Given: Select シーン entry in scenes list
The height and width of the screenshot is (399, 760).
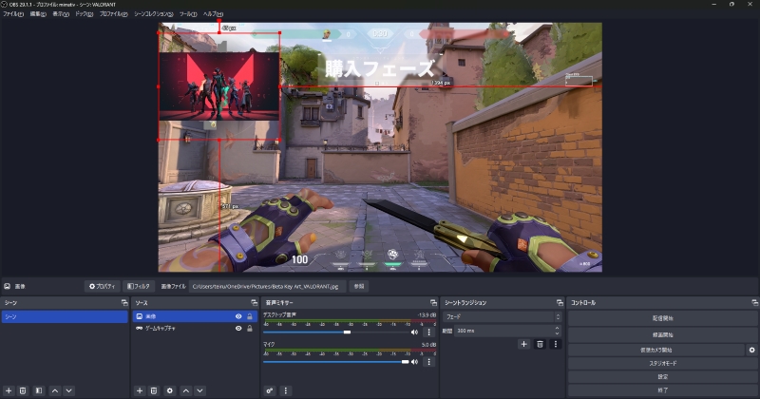Looking at the screenshot, I should (x=65, y=316).
